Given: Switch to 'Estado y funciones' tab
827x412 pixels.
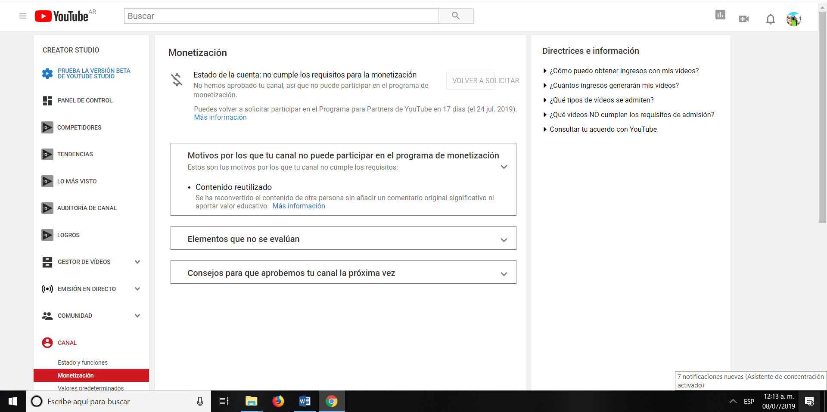Looking at the screenshot, I should (x=82, y=362).
